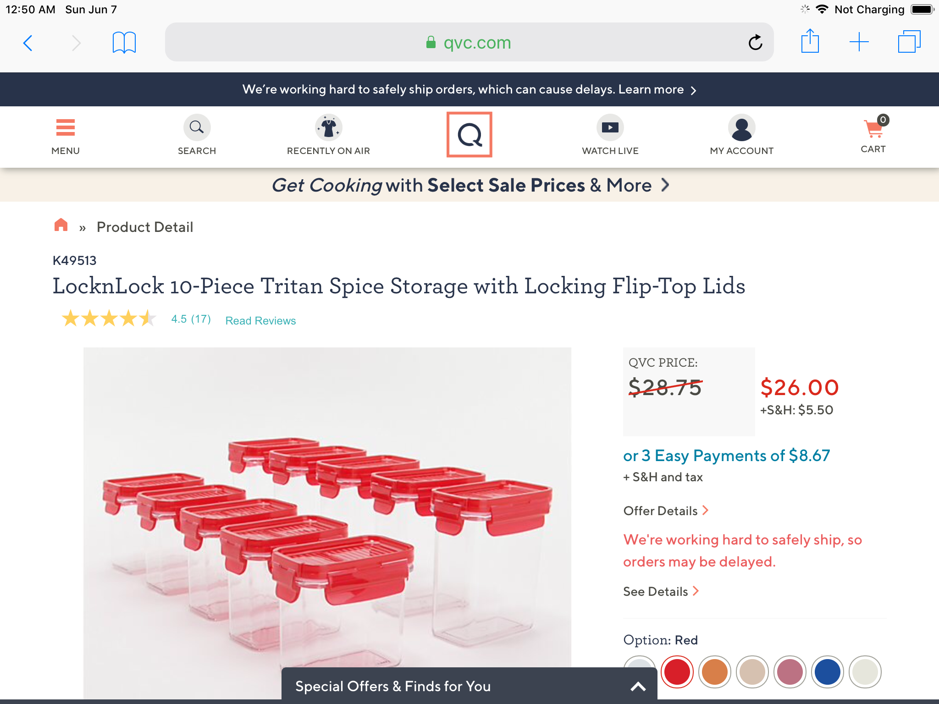The image size is (939, 704).
Task: Tap the qvc.com address bar
Action: pos(469,43)
